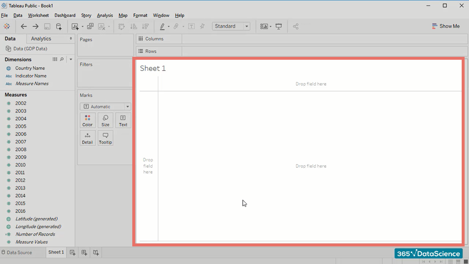Viewport: 469px width, 264px height.
Task: Click the Duplicate Sheet toolbar icon
Action: click(90, 26)
